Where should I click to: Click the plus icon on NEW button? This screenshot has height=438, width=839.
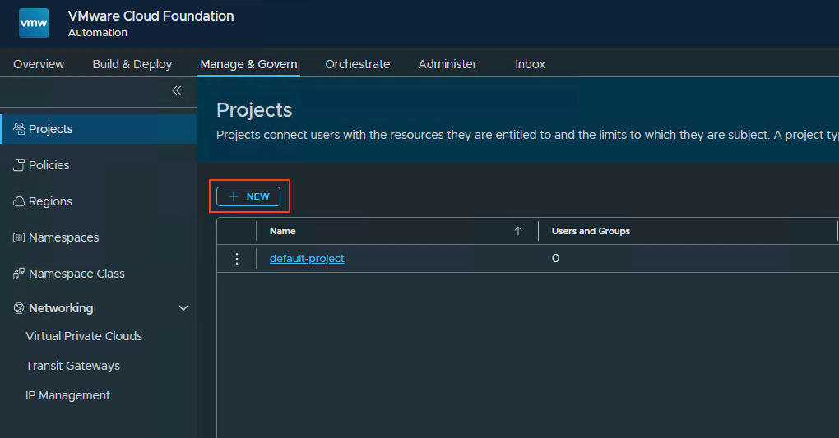point(234,196)
